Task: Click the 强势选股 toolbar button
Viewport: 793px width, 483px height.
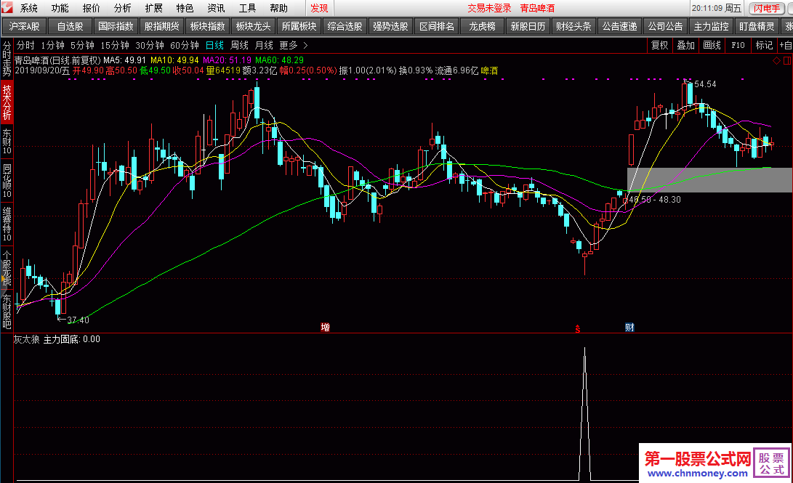Action: coord(390,26)
